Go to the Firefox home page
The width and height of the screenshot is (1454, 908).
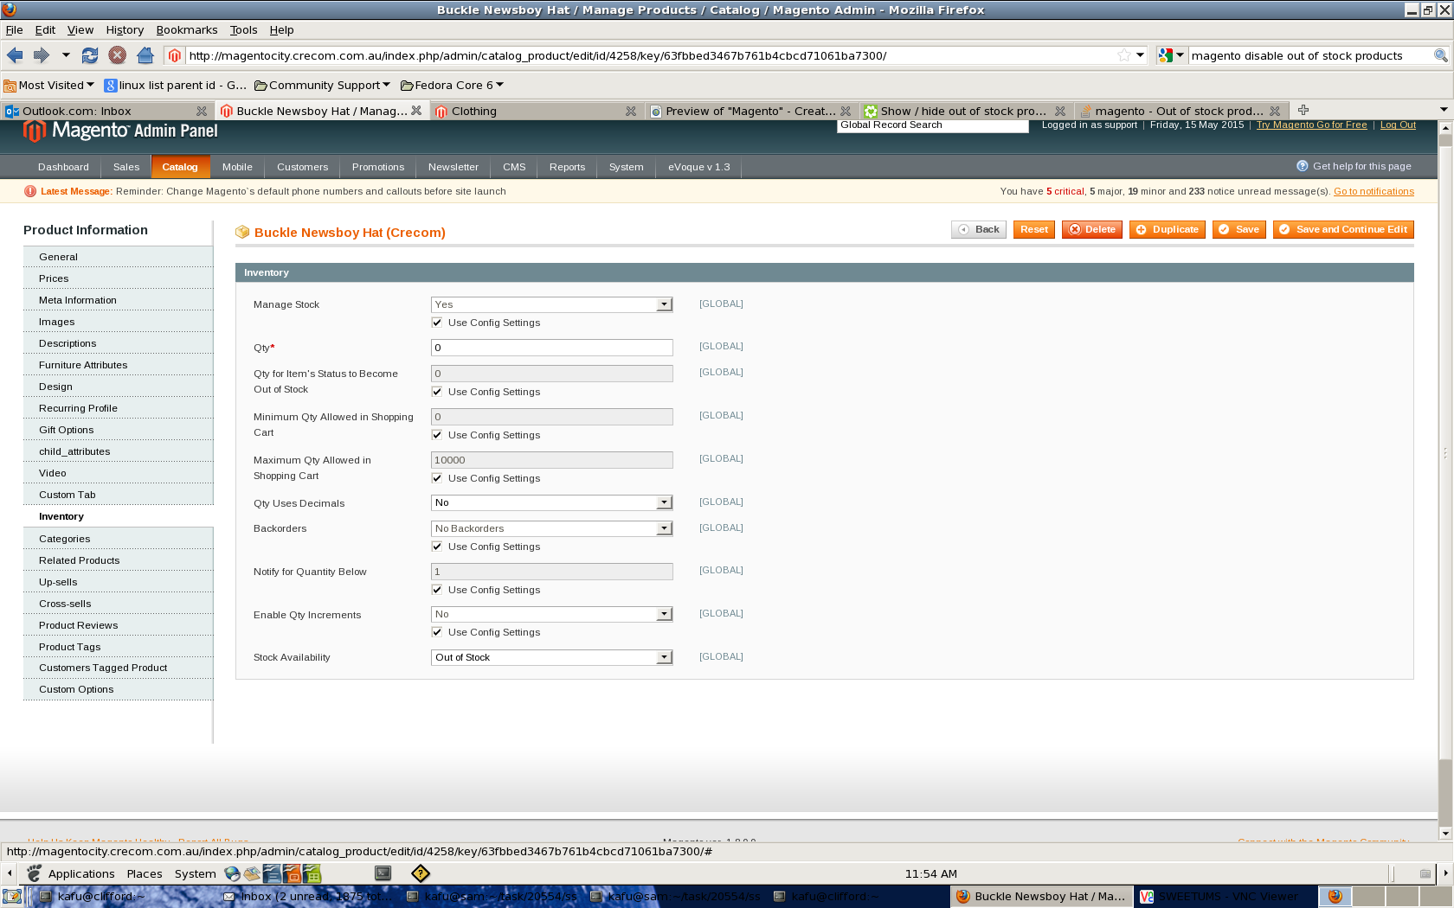click(x=145, y=55)
